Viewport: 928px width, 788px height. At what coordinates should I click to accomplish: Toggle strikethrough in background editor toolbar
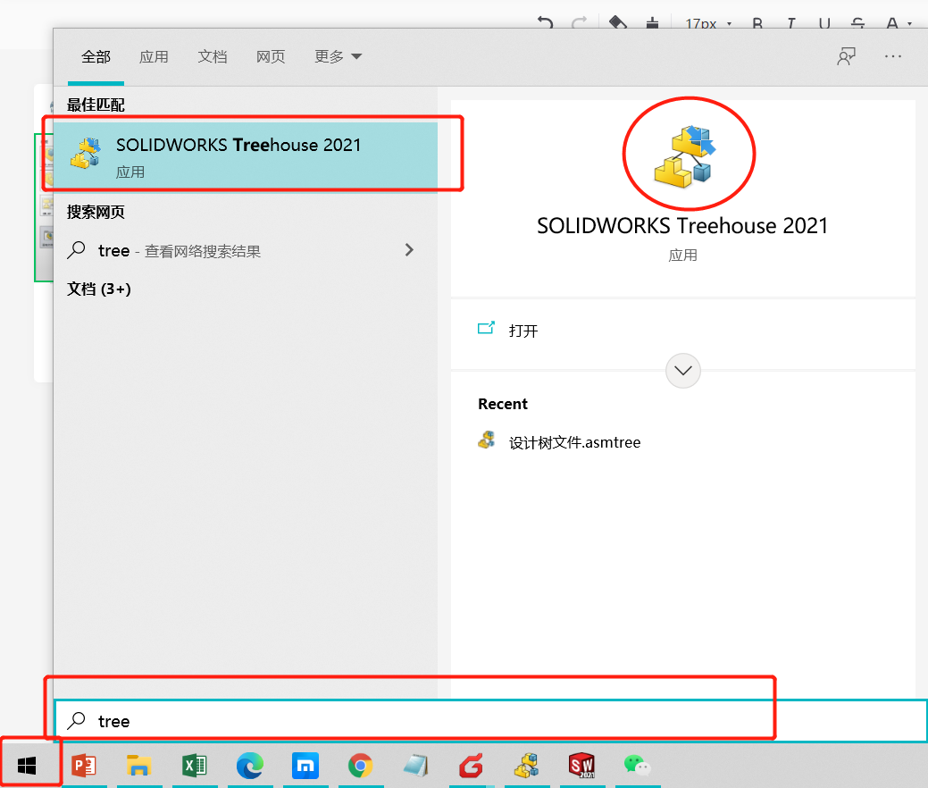click(x=858, y=24)
